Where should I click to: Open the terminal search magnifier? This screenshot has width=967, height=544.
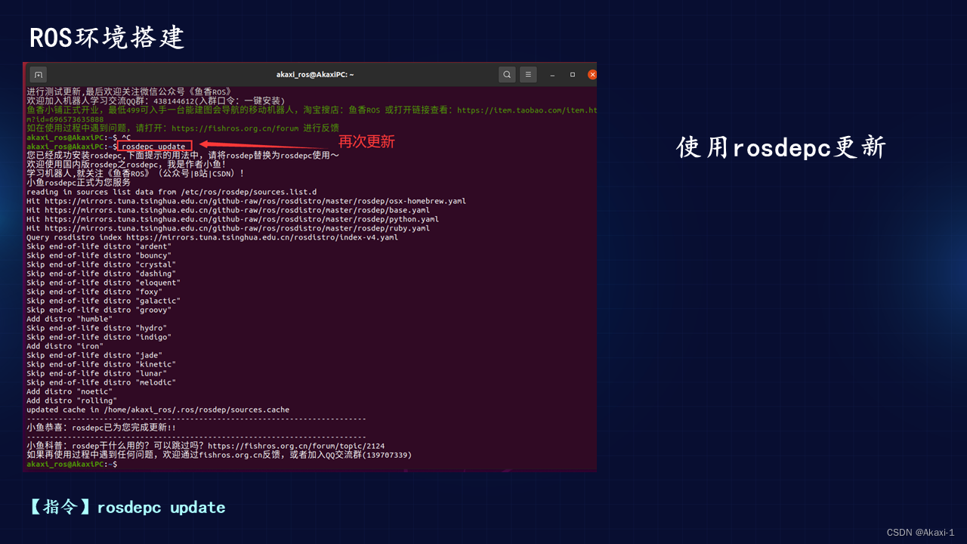click(x=507, y=74)
